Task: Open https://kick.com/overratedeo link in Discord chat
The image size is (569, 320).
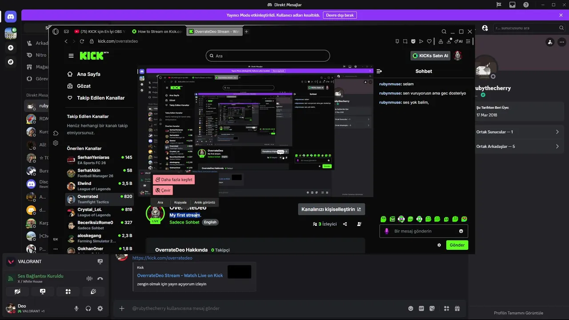Action: point(162,258)
